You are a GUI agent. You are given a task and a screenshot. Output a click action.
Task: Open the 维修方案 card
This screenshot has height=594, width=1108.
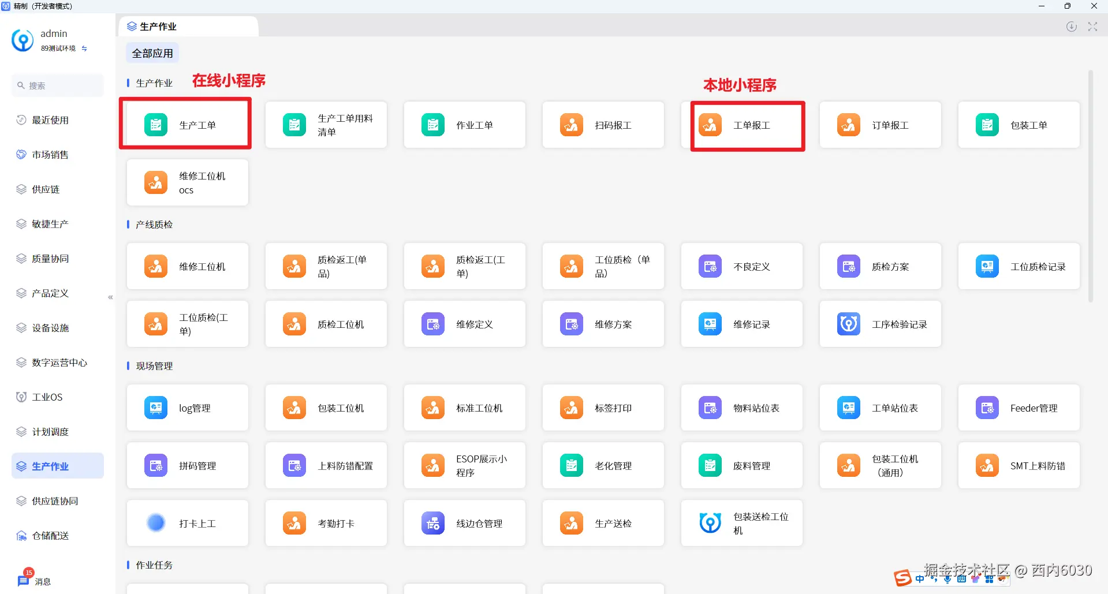(603, 324)
